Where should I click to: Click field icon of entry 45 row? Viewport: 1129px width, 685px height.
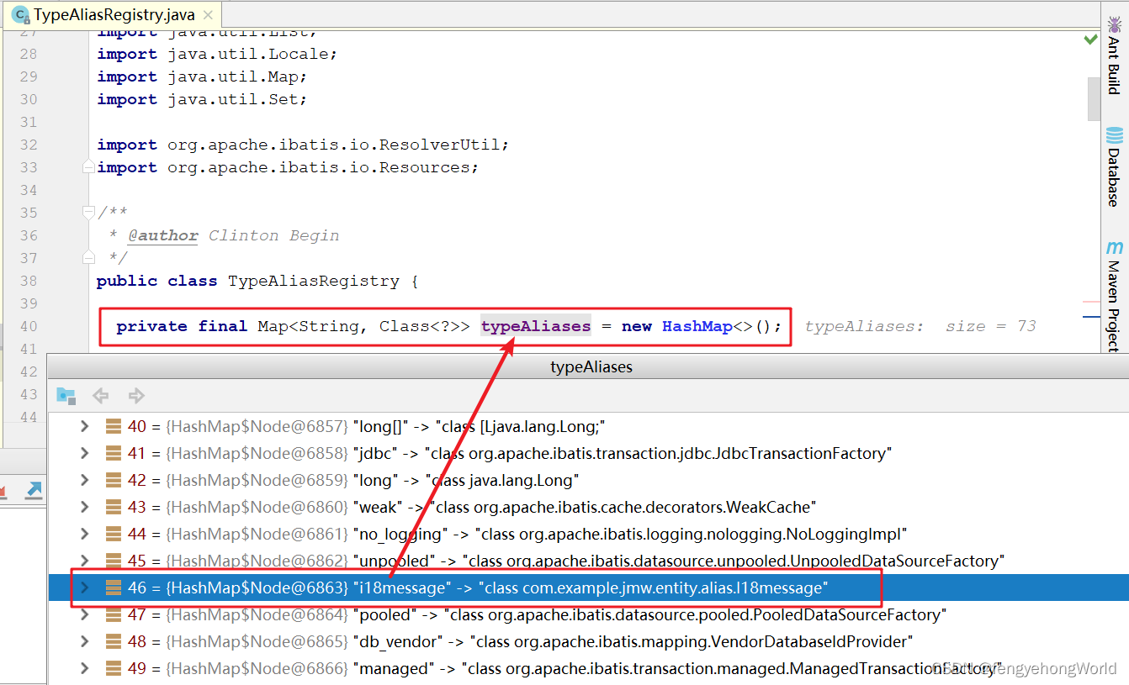coord(114,561)
